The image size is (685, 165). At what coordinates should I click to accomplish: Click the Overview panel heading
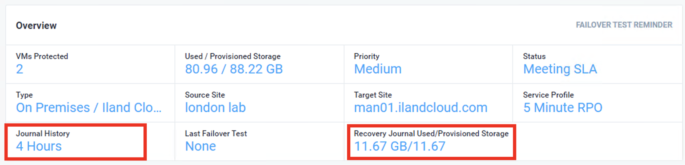coord(36,26)
